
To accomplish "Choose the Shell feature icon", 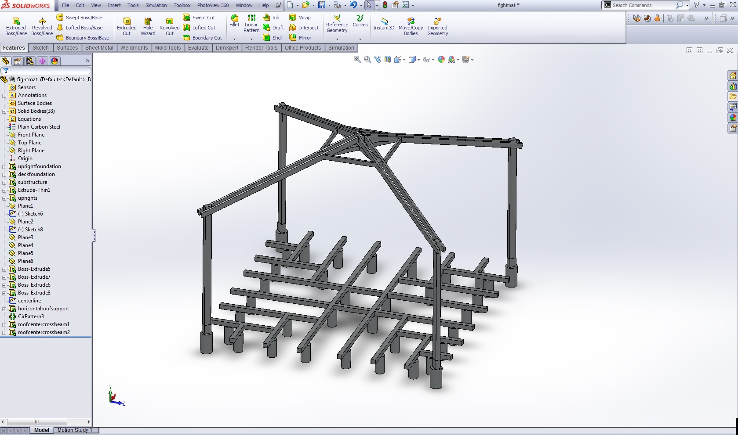I will point(273,38).
